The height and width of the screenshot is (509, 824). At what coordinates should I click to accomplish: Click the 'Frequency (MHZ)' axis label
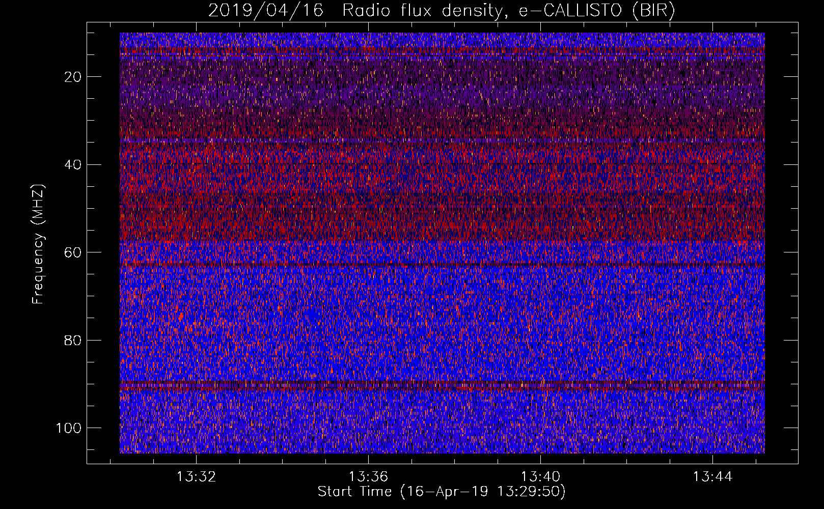coord(38,244)
